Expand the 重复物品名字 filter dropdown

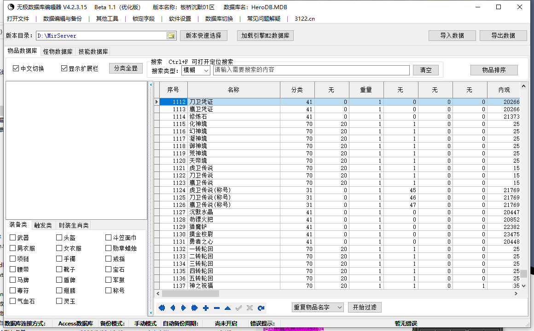(x=318, y=308)
